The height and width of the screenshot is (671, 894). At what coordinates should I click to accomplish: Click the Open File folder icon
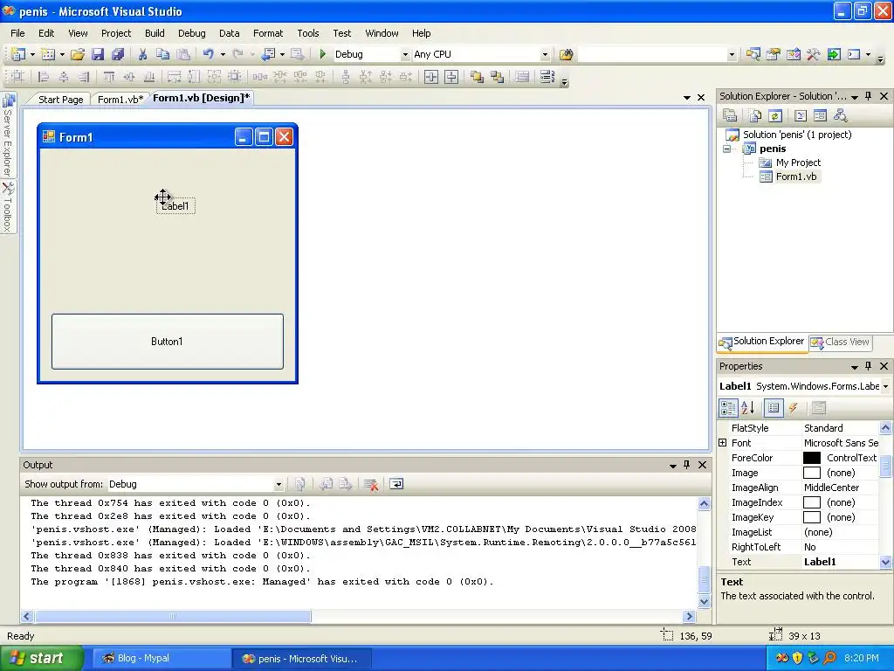[78, 54]
